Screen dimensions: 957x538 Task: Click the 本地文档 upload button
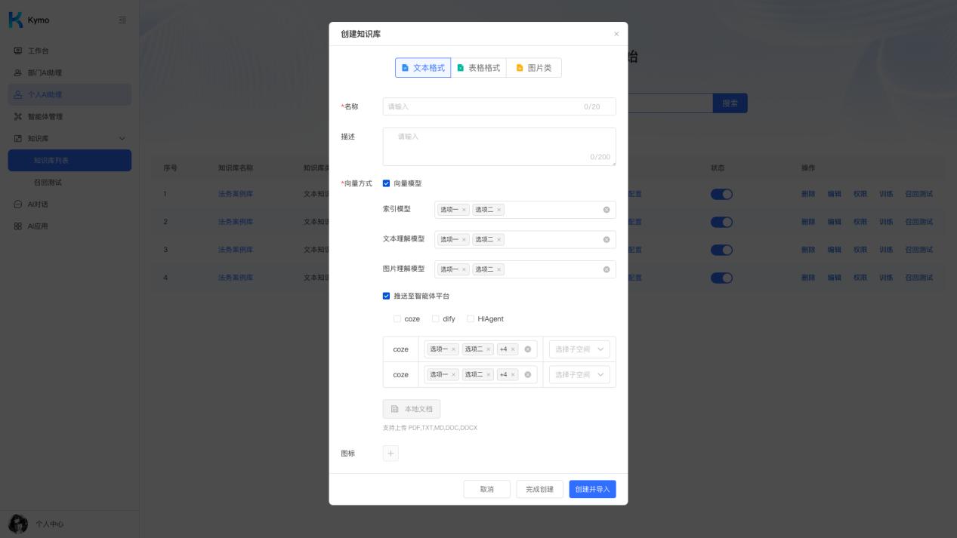click(x=412, y=409)
